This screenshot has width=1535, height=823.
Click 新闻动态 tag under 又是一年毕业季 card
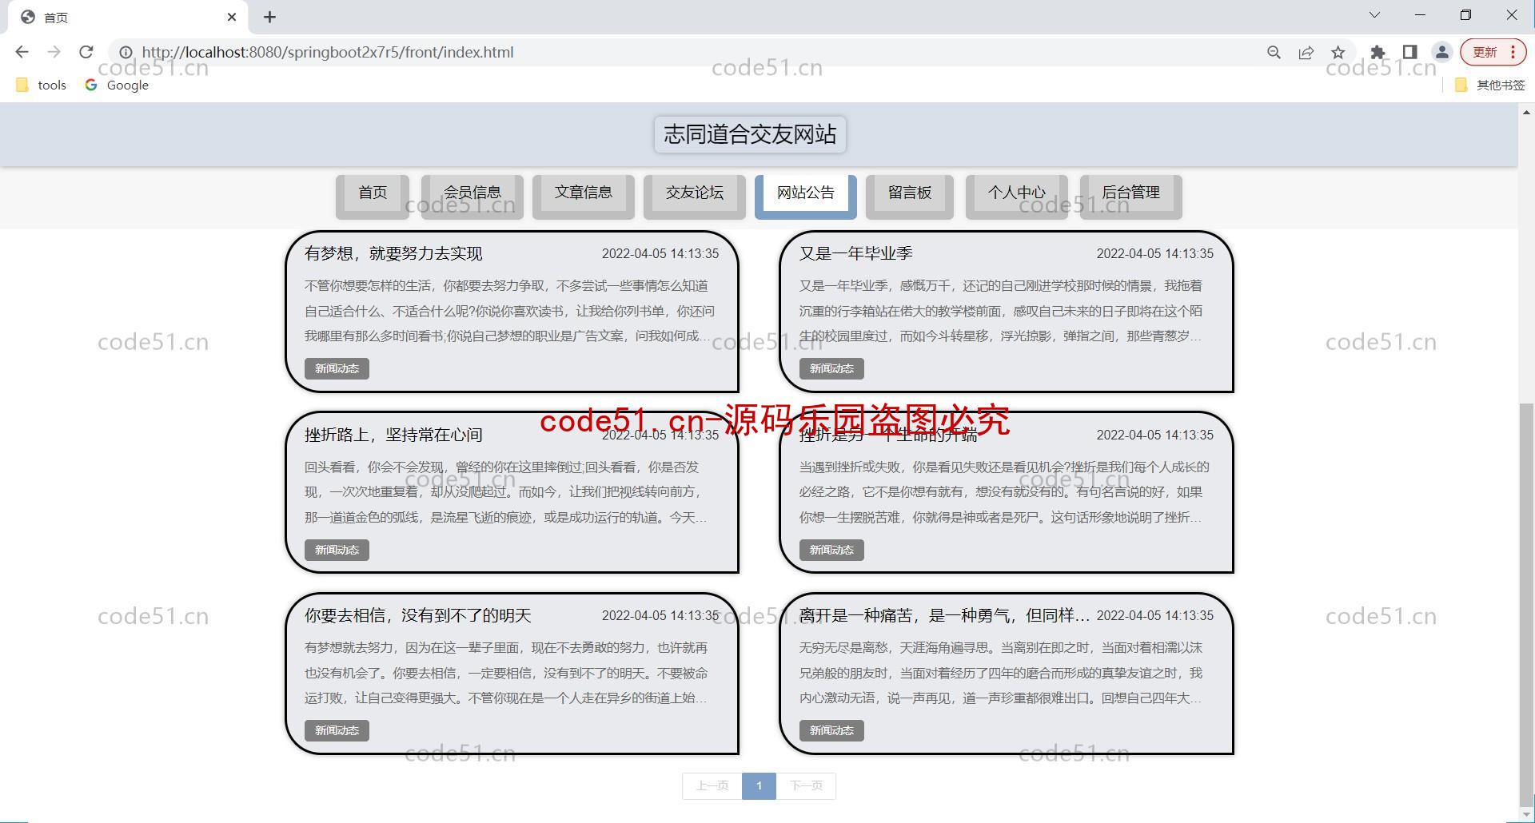coord(831,368)
